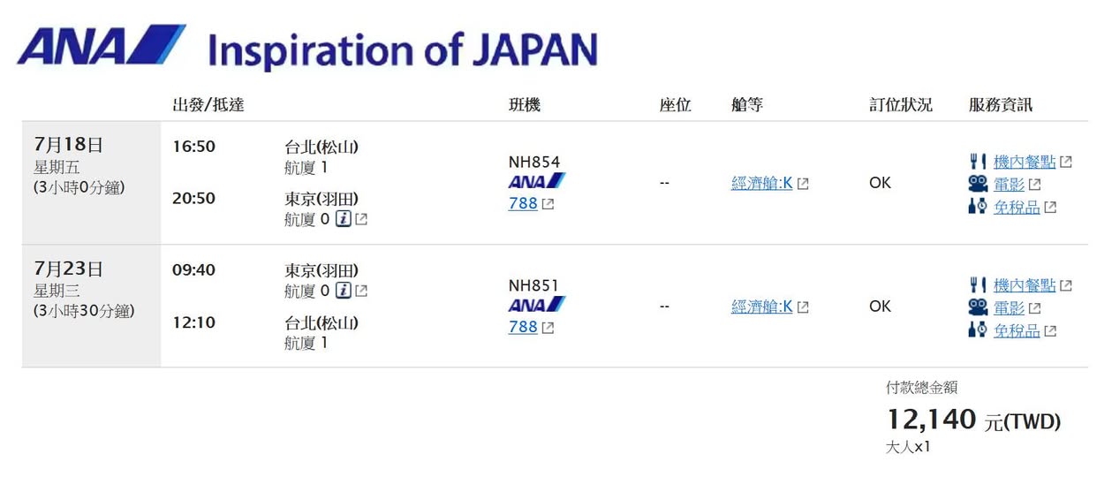The image size is (1112, 477).
Task: Open 經濟艙:K fare class link for NH854
Action: tap(761, 184)
